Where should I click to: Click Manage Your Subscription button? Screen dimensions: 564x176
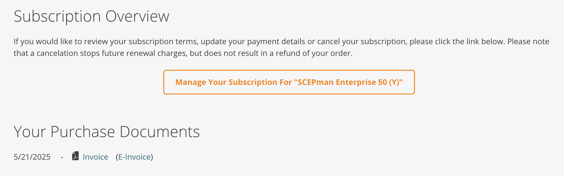[x=289, y=82]
